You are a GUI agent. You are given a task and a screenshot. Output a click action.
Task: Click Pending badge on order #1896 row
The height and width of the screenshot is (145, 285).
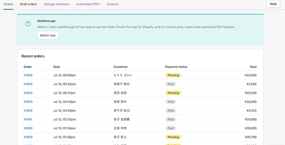tap(173, 75)
